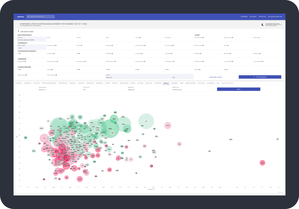Click the Average volume help icon

click(203, 38)
